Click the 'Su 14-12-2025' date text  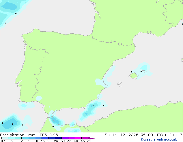(x=122, y=135)
